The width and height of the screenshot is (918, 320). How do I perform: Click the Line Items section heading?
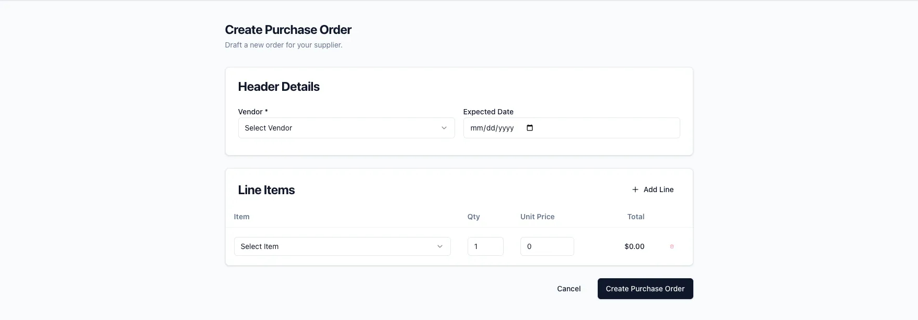266,189
